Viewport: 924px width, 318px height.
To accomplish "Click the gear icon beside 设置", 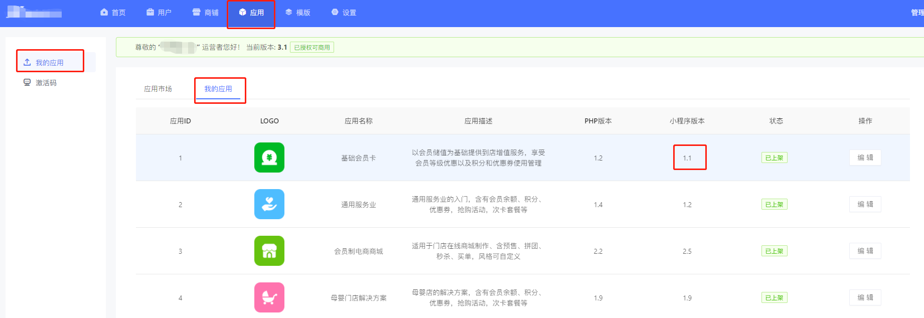I will tap(335, 12).
